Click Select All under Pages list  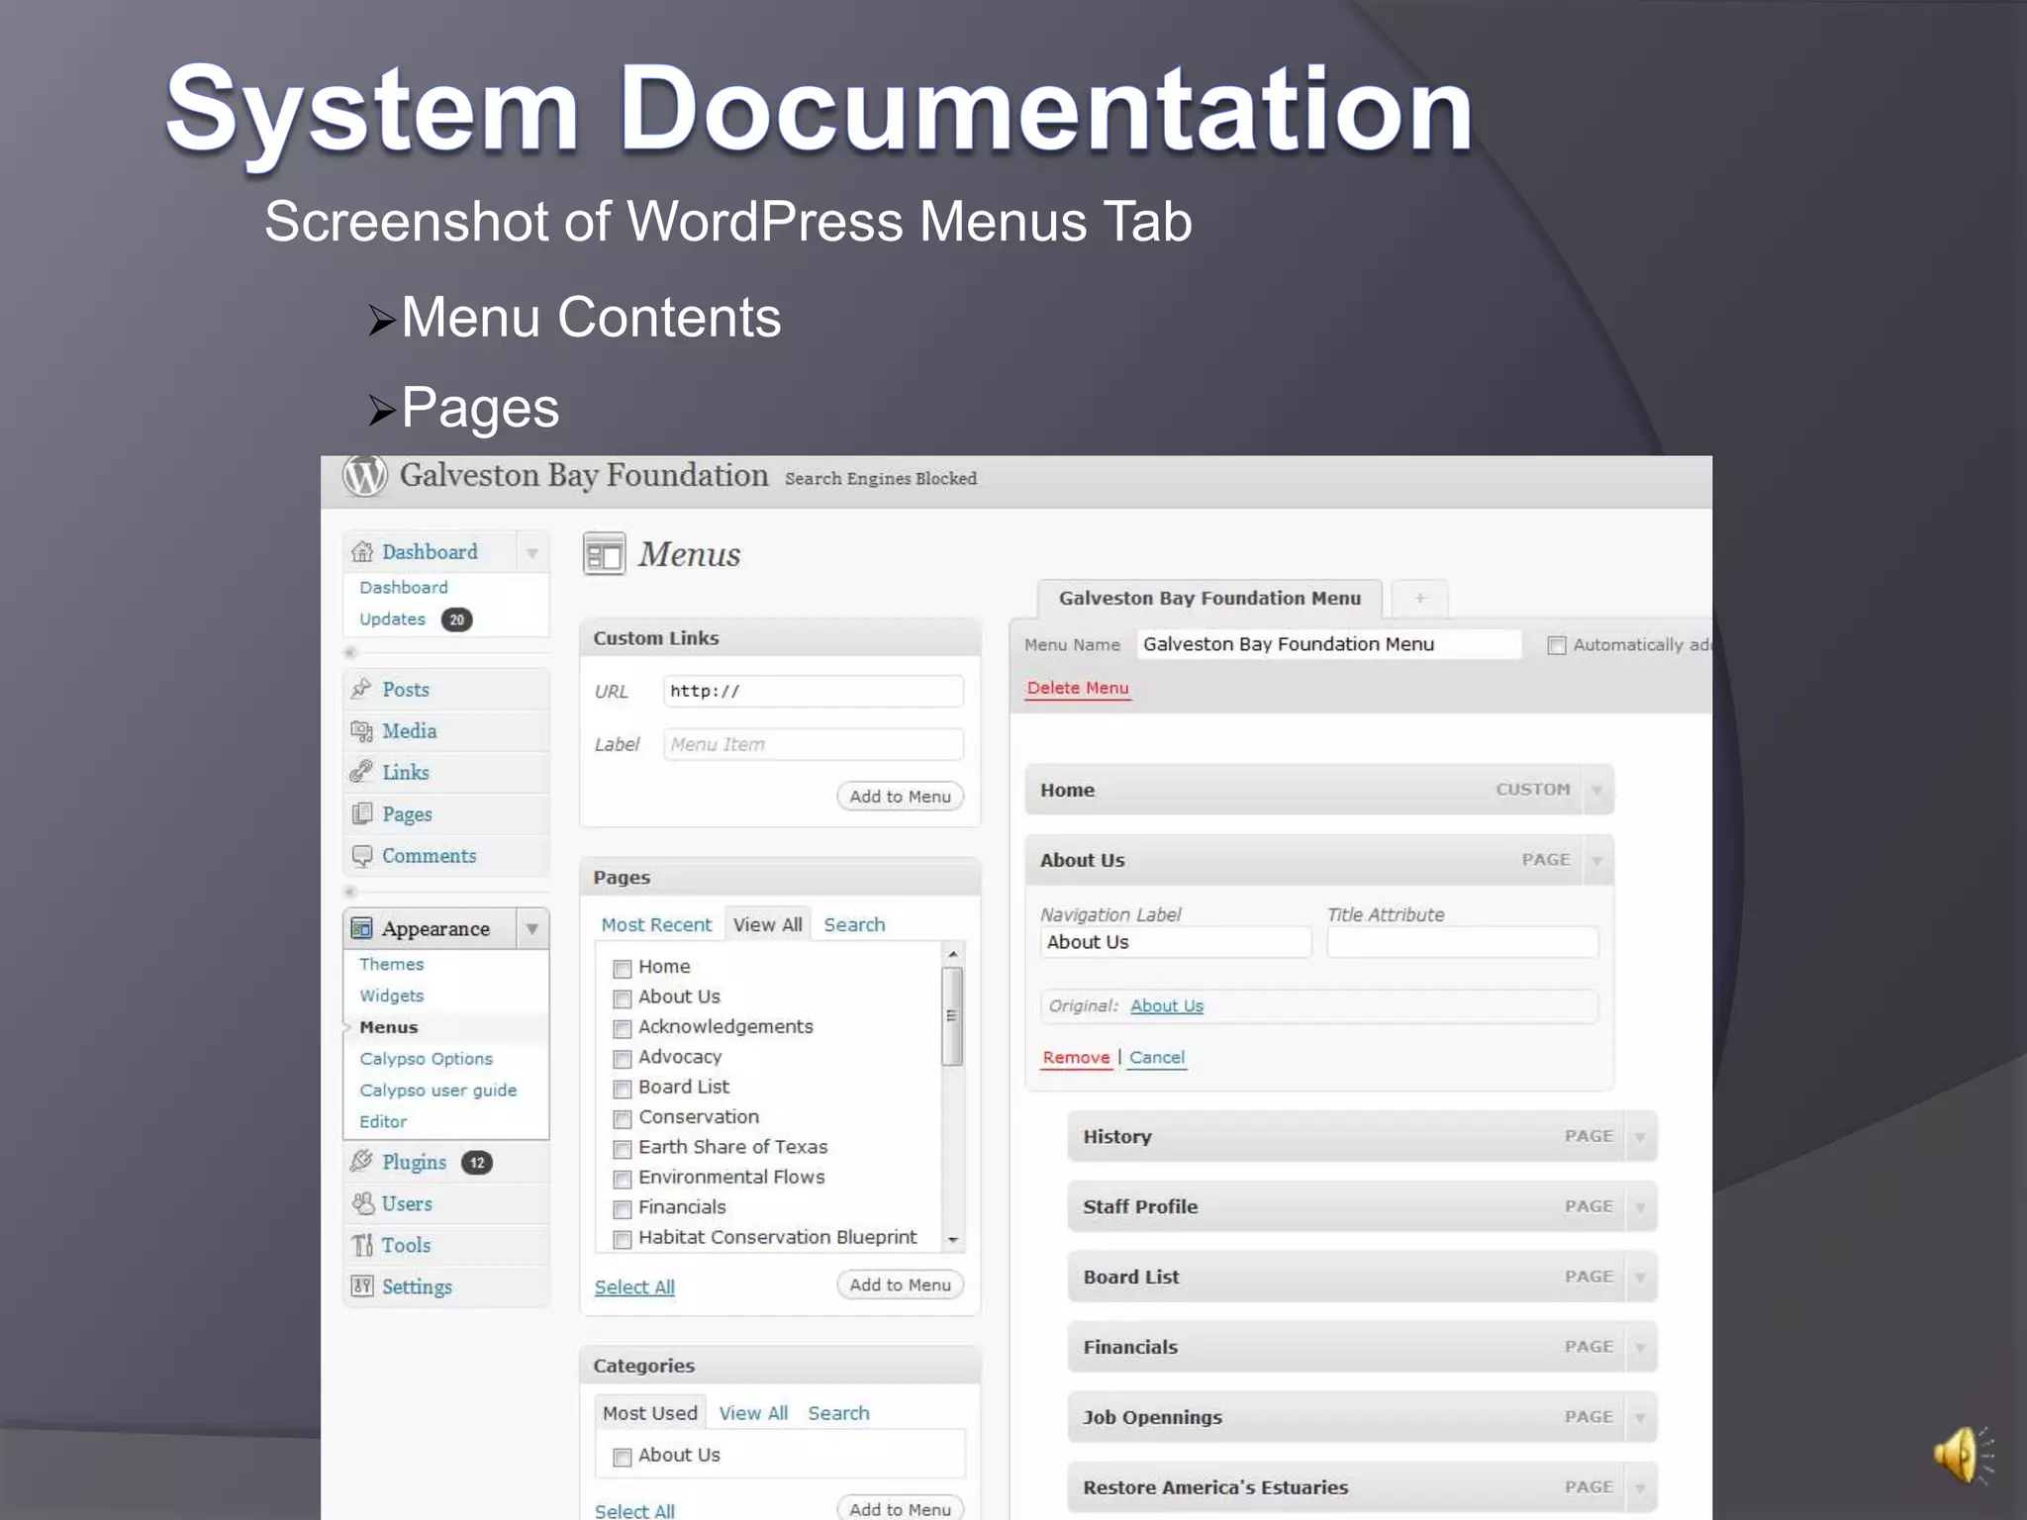pyautogui.click(x=634, y=1286)
